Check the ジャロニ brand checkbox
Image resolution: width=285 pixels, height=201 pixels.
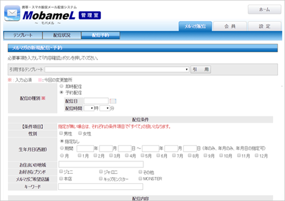101,171
